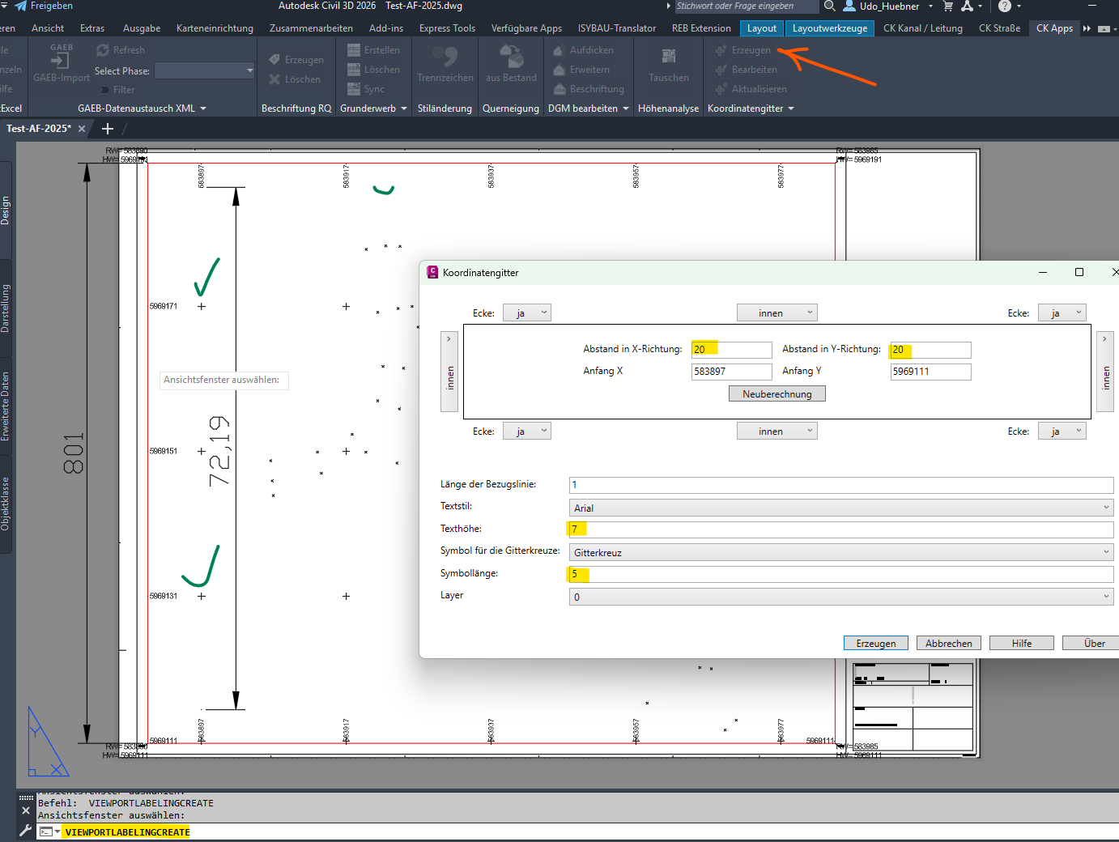Click the Refresh icon in GAEB panel
This screenshot has height=842, width=1119.
click(103, 50)
